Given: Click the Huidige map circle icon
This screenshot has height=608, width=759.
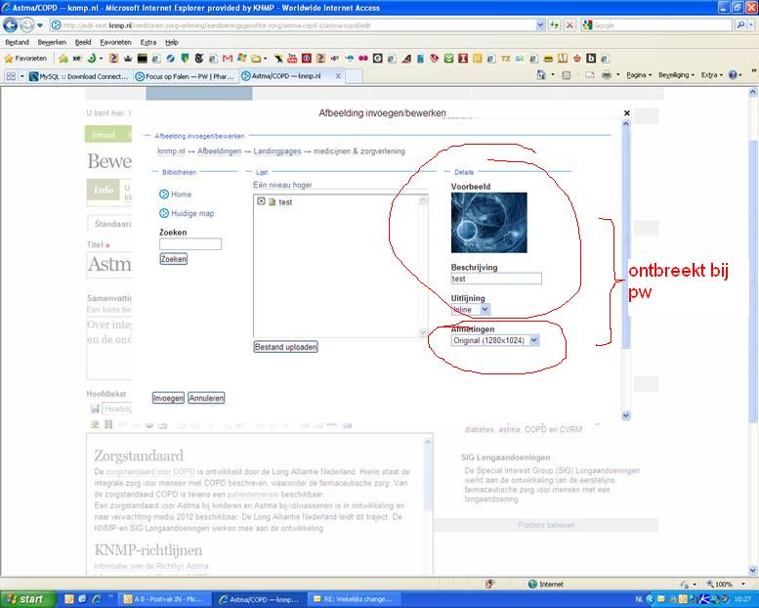Looking at the screenshot, I should click(163, 213).
